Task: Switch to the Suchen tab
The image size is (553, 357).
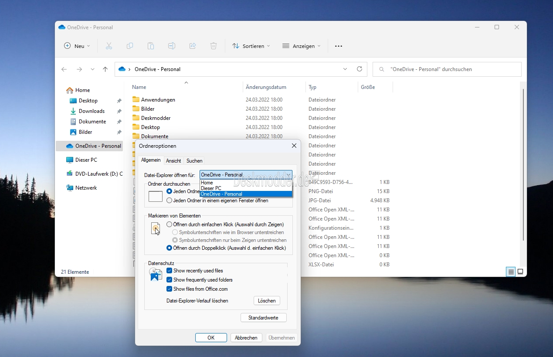Action: [x=194, y=161]
